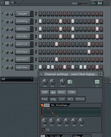The height and width of the screenshot is (137, 111).
Task: Toggle the TIME envelope button
Action: pyautogui.click(x=47, y=105)
